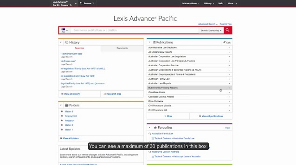Open Favourites Help link
296x165 pixels.
coord(227,128)
